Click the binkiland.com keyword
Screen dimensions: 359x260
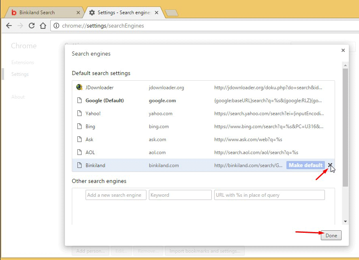164,165
